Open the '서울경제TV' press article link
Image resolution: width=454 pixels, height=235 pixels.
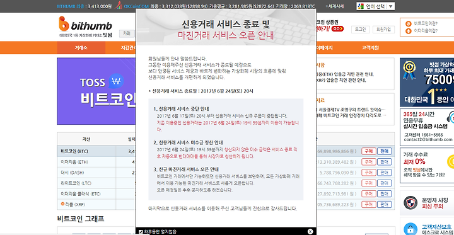tap(351, 110)
